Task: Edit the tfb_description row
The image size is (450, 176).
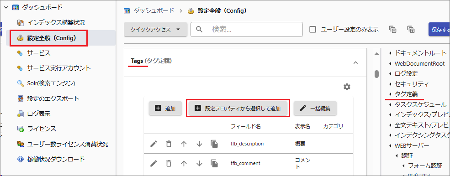Action: [x=154, y=144]
